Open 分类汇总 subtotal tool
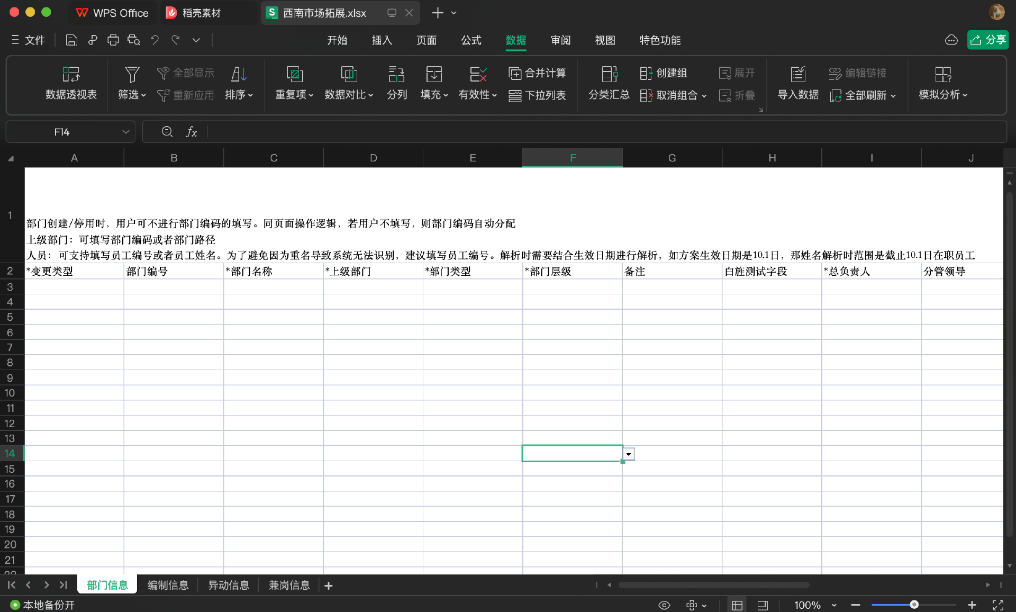Image resolution: width=1016 pixels, height=612 pixels. [x=609, y=84]
